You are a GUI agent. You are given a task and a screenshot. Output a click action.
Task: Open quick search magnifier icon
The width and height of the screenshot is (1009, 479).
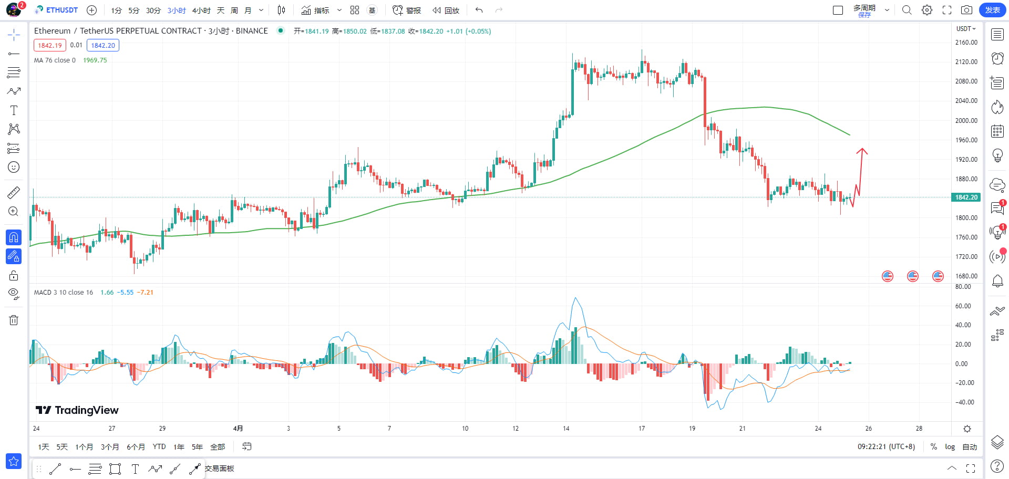(x=907, y=10)
